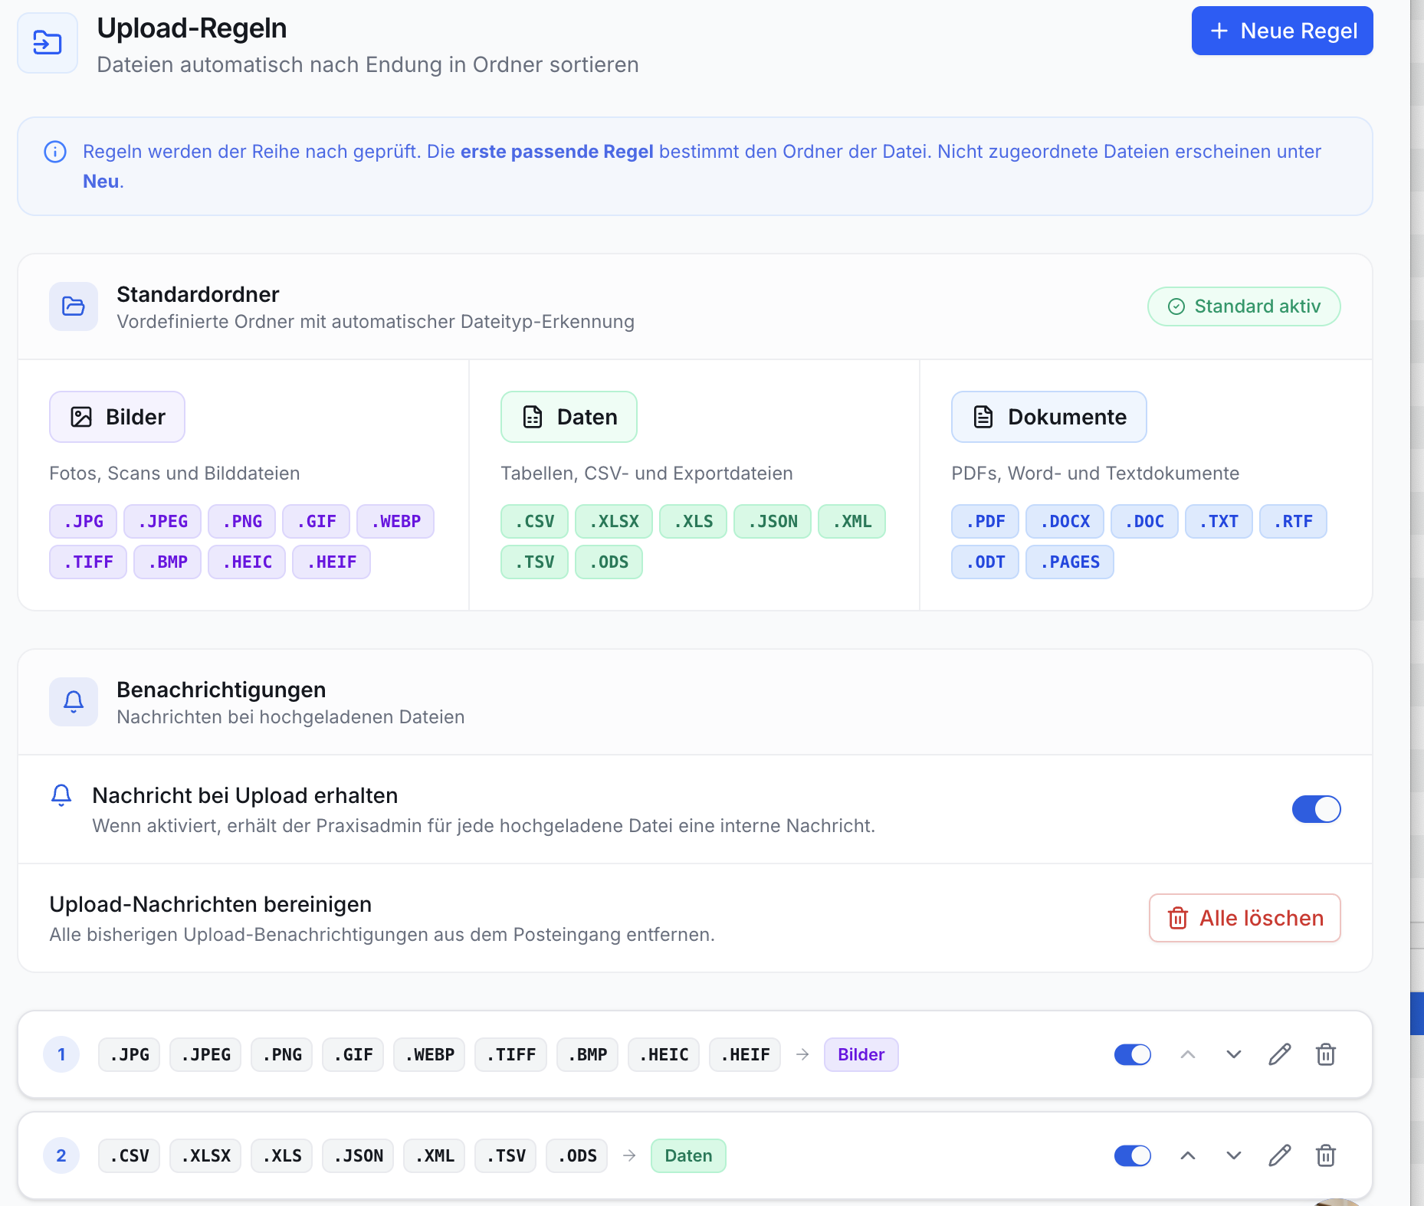
Task: Move rule 1 up using chevron
Action: 1188,1054
